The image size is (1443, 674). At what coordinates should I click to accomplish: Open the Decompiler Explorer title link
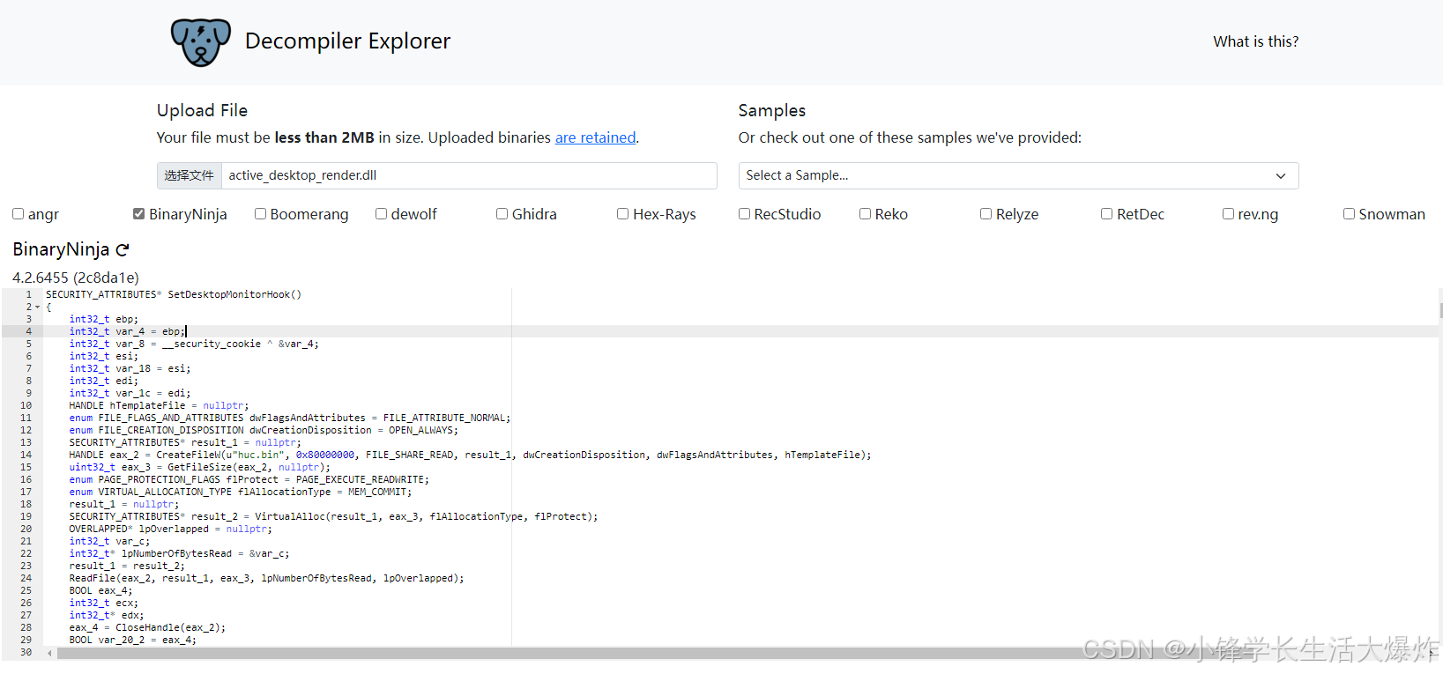click(347, 41)
